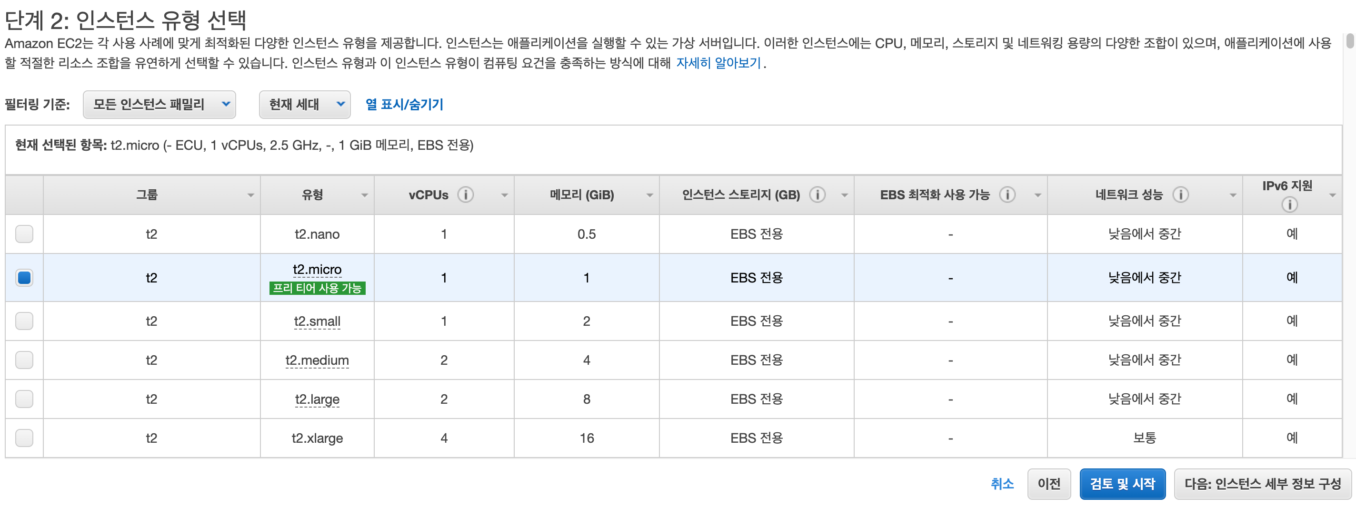Click the memory value 8 cell
This screenshot has width=1356, height=506.
pos(587,399)
